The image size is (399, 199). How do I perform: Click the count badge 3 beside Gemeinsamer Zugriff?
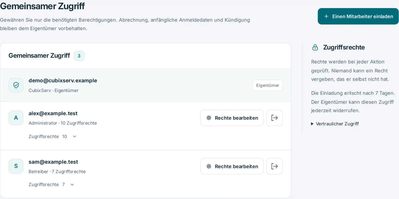79,56
